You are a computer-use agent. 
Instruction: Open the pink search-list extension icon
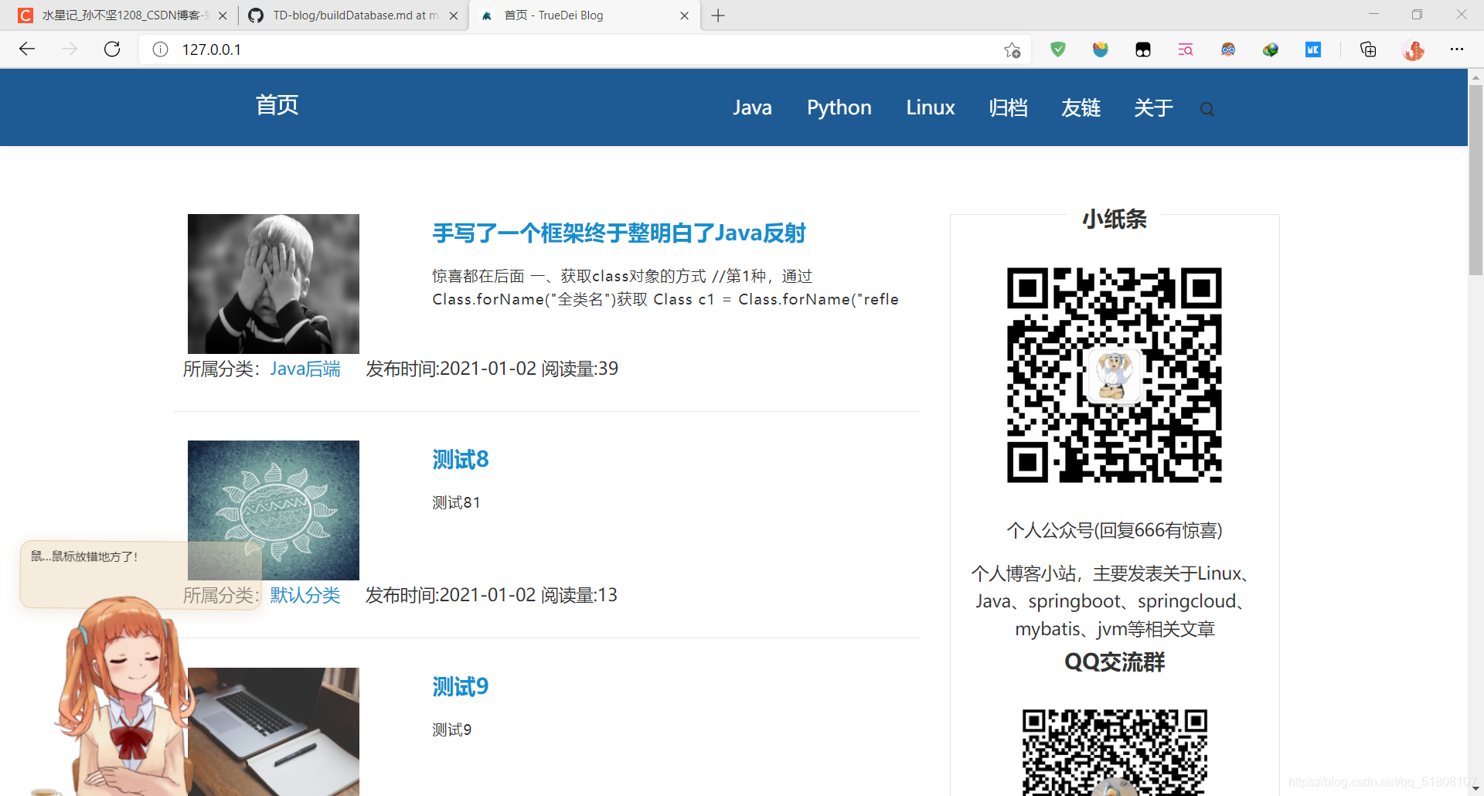click(1186, 49)
